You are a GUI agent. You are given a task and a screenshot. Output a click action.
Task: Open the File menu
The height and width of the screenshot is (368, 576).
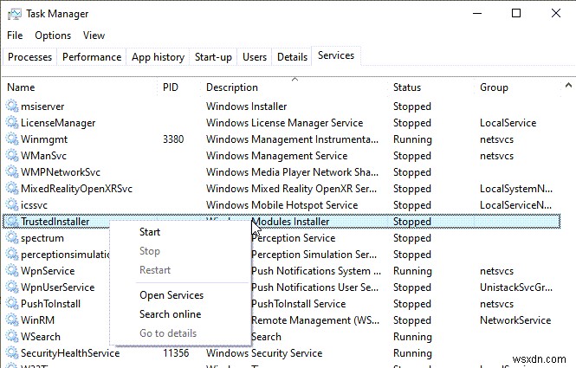tap(15, 36)
